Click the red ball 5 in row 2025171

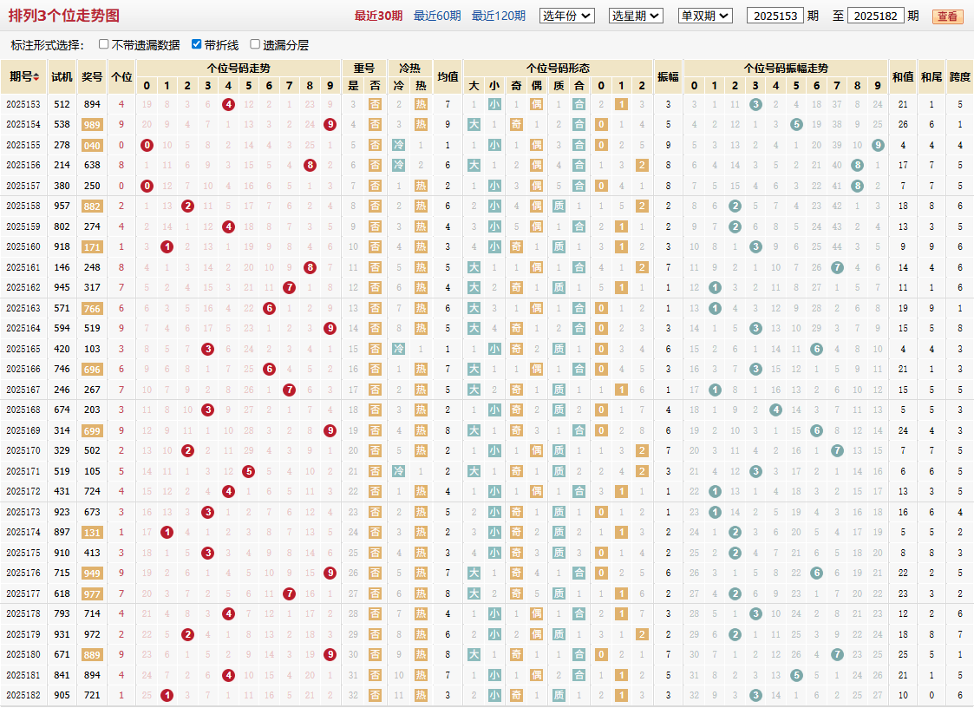248,471
